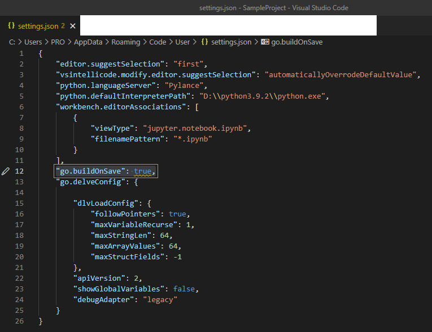
Task: Click the "workbench.editorAssociations" key
Action: click(x=121, y=107)
